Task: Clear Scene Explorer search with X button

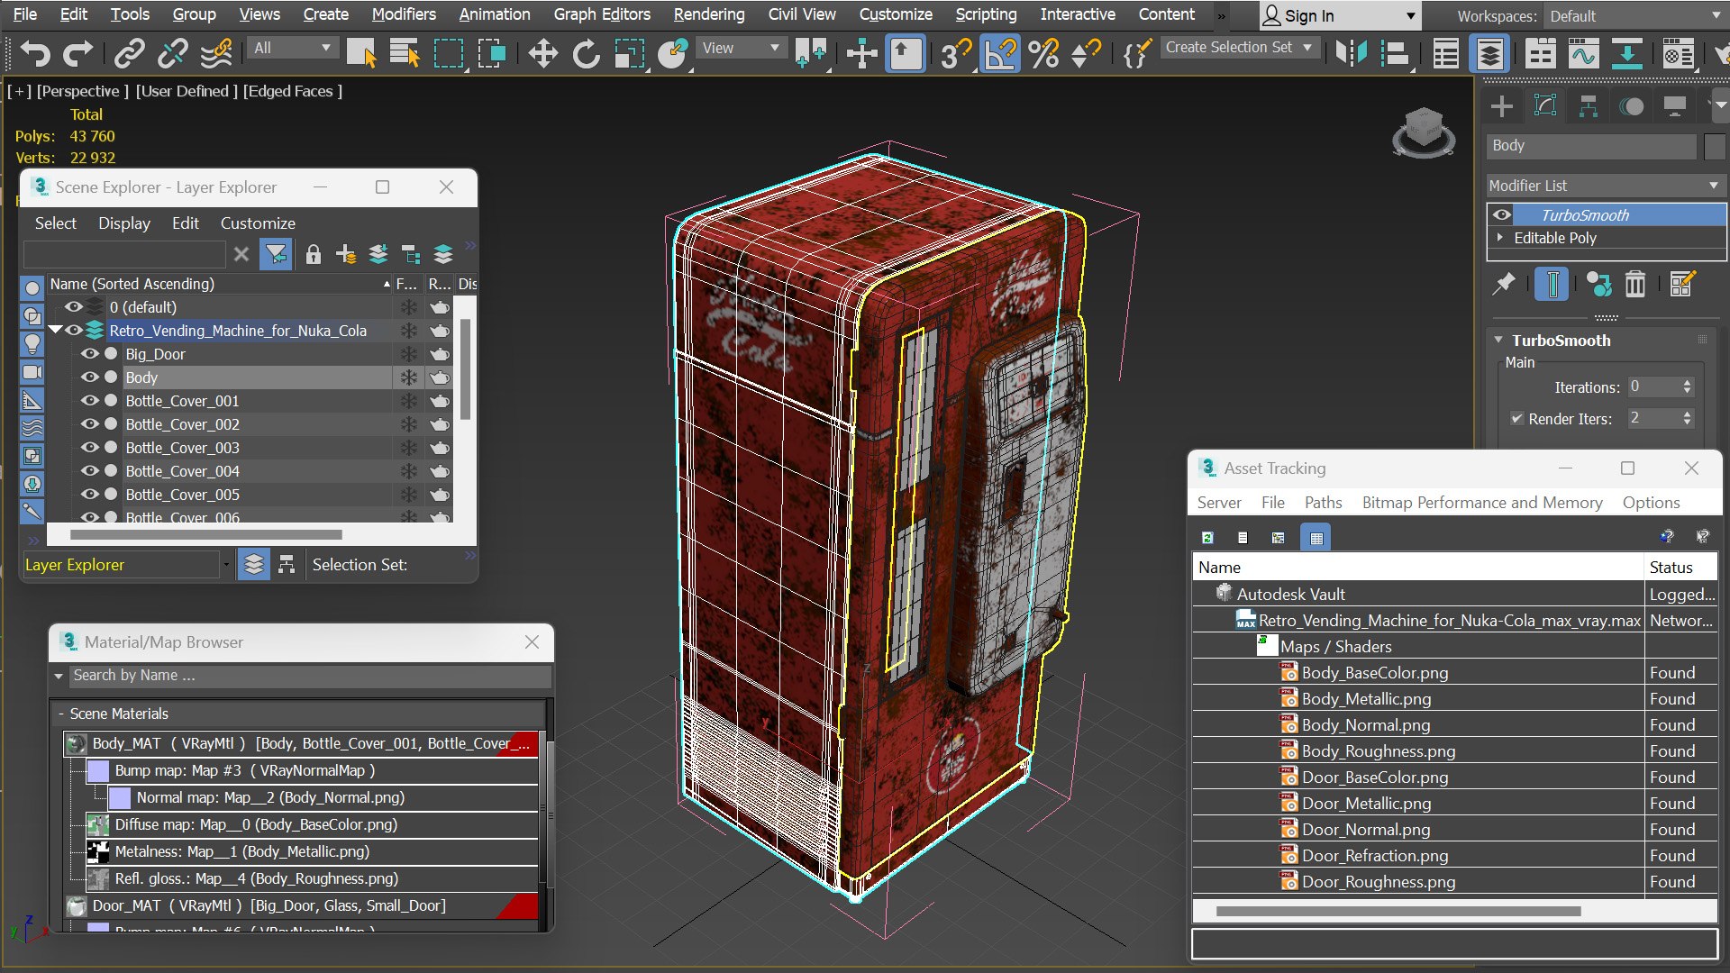Action: point(241,255)
